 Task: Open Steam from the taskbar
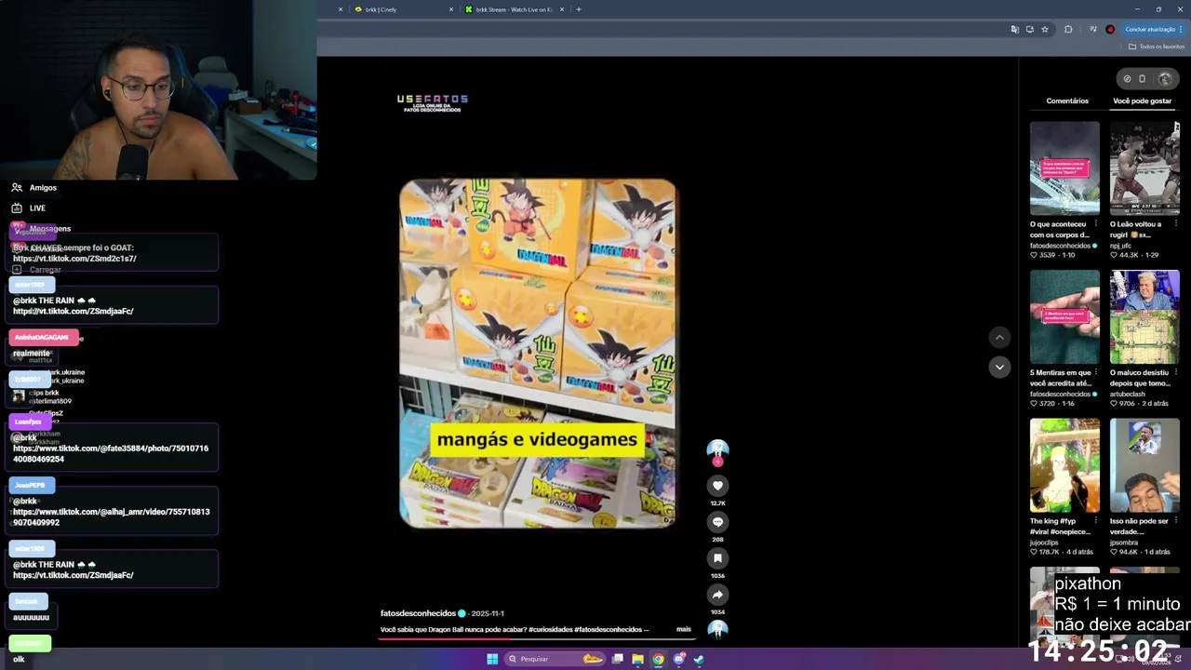(699, 659)
